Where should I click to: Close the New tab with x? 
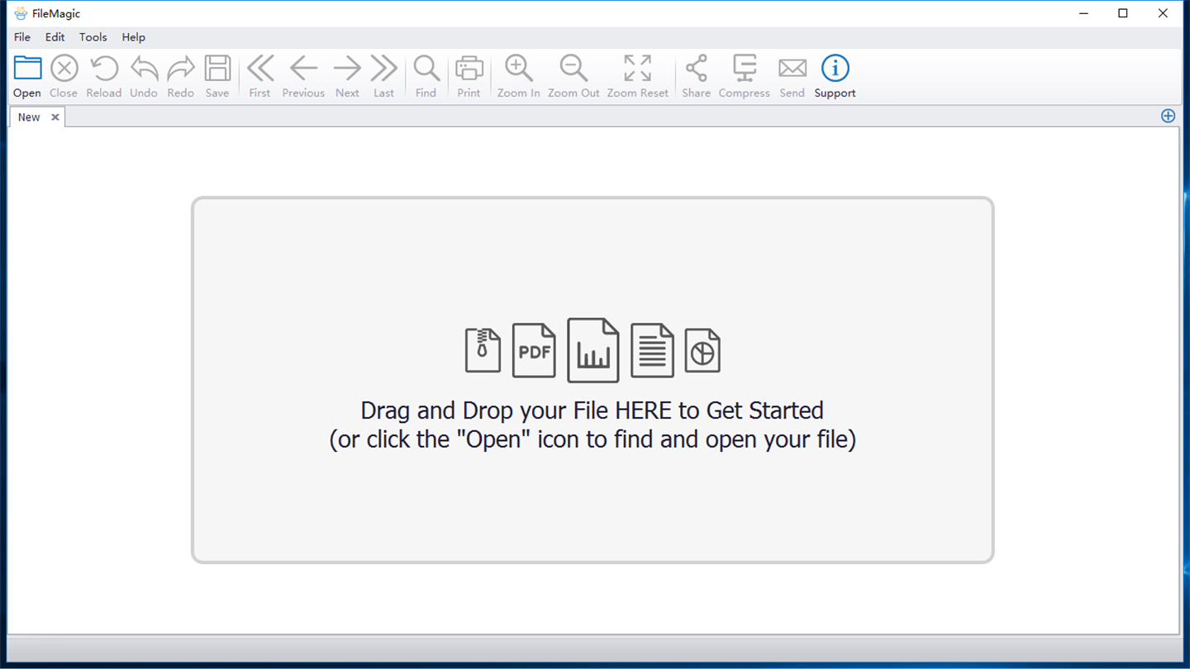click(55, 117)
